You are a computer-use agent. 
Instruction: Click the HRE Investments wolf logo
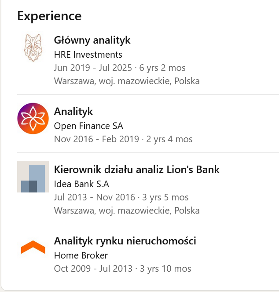[33, 47]
